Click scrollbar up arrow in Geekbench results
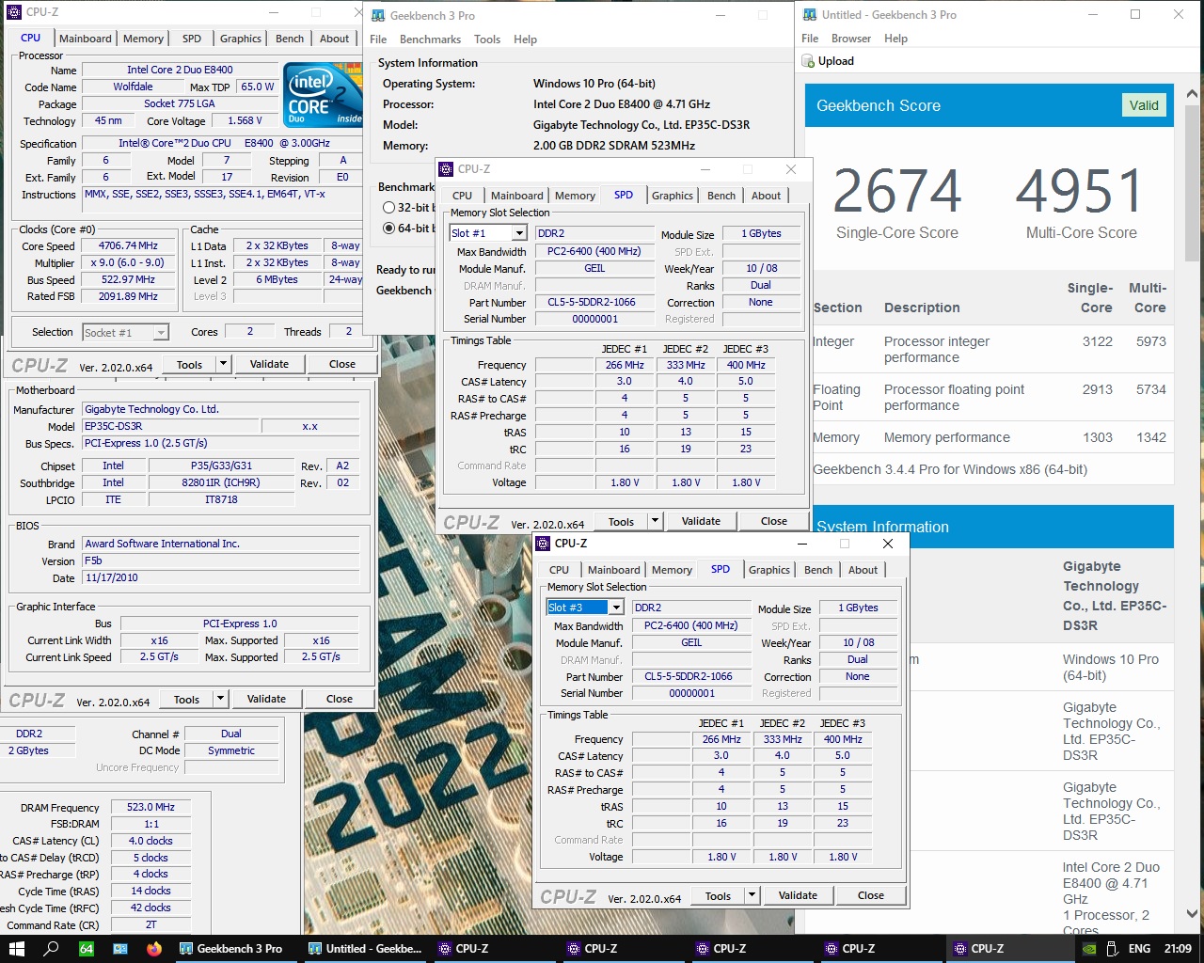This screenshot has height=963, width=1204. [1192, 95]
